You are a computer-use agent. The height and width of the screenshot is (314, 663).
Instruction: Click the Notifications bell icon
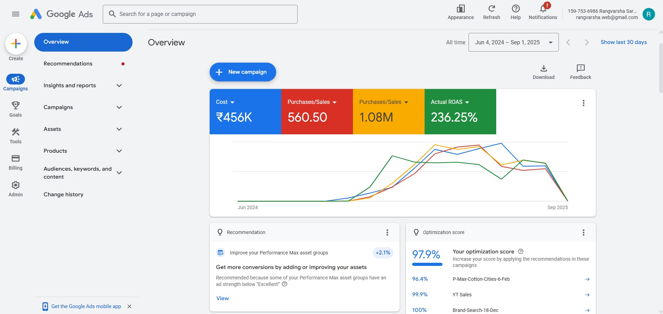pos(543,9)
